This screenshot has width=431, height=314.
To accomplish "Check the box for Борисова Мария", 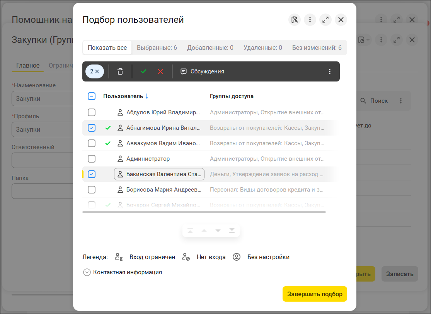I will click(x=92, y=190).
